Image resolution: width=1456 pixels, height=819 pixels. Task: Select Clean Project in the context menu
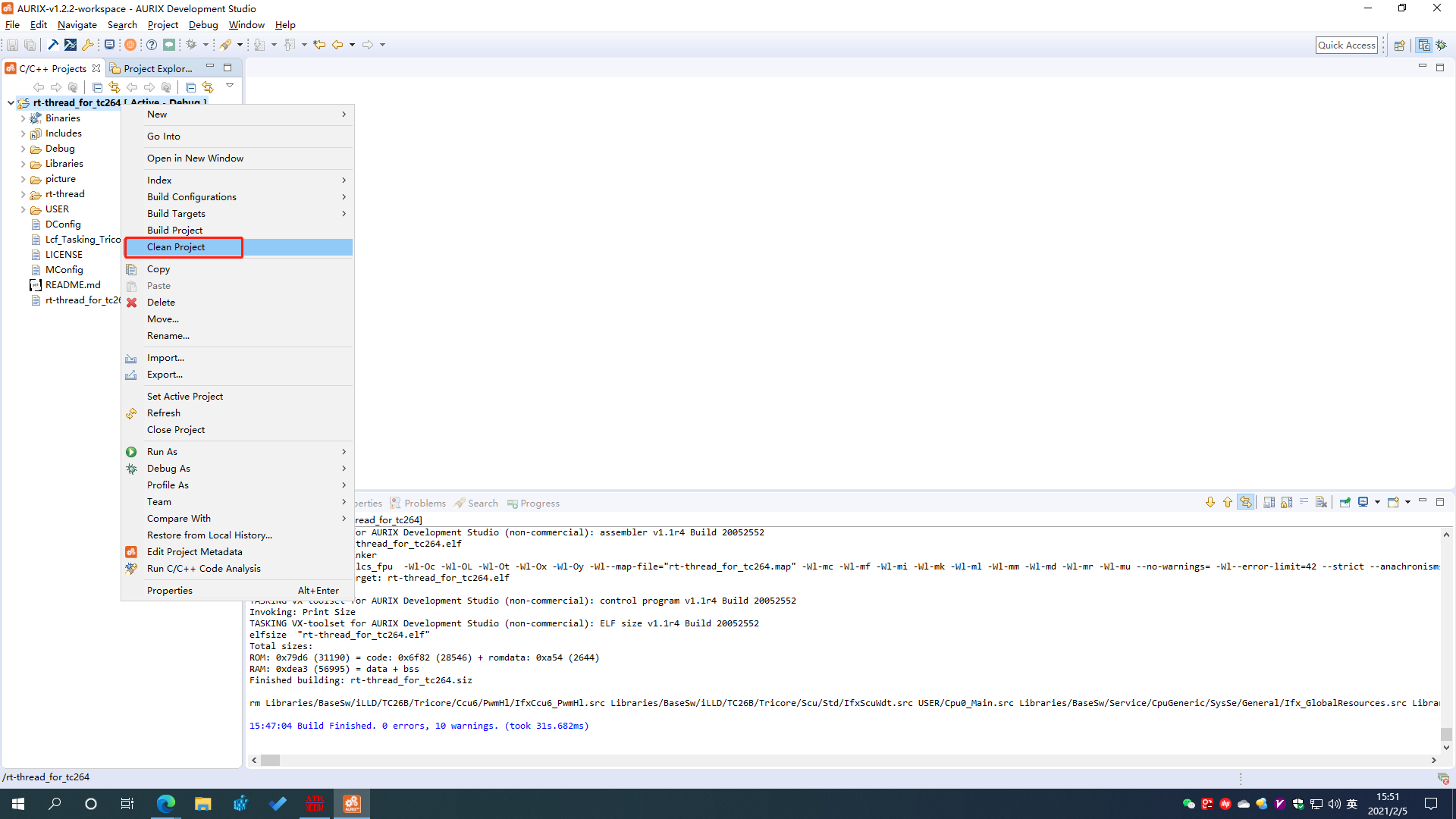tap(238, 247)
